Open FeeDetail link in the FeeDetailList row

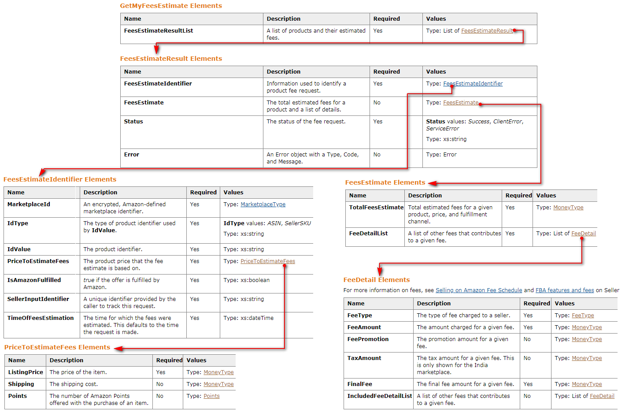pos(584,234)
